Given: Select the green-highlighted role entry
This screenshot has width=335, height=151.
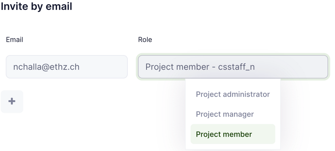Looking at the screenshot, I should (233, 134).
